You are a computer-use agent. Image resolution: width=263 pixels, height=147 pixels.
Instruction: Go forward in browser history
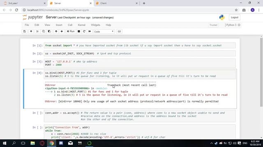pyautogui.click(x=10, y=10)
